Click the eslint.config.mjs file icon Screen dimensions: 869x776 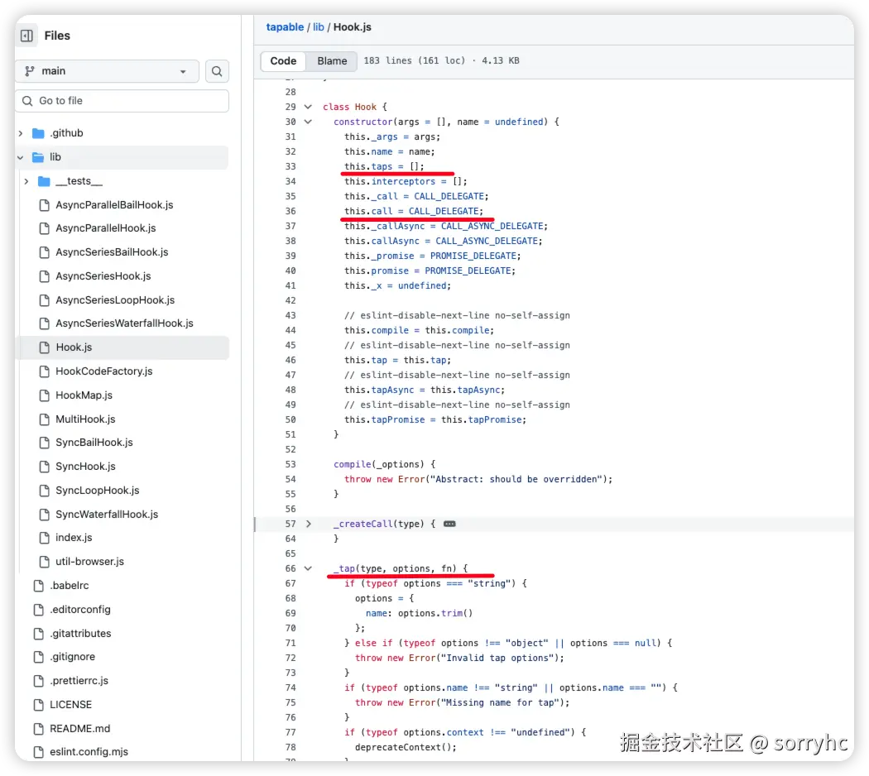point(39,752)
